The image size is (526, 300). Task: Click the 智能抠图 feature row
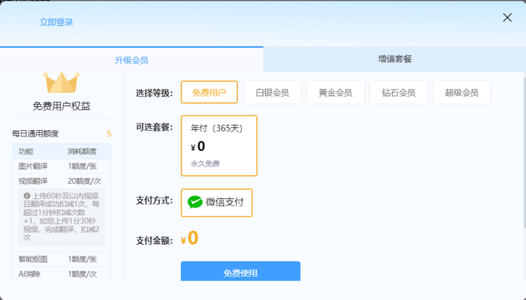coord(61,259)
